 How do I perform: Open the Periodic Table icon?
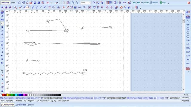point(2,12)
